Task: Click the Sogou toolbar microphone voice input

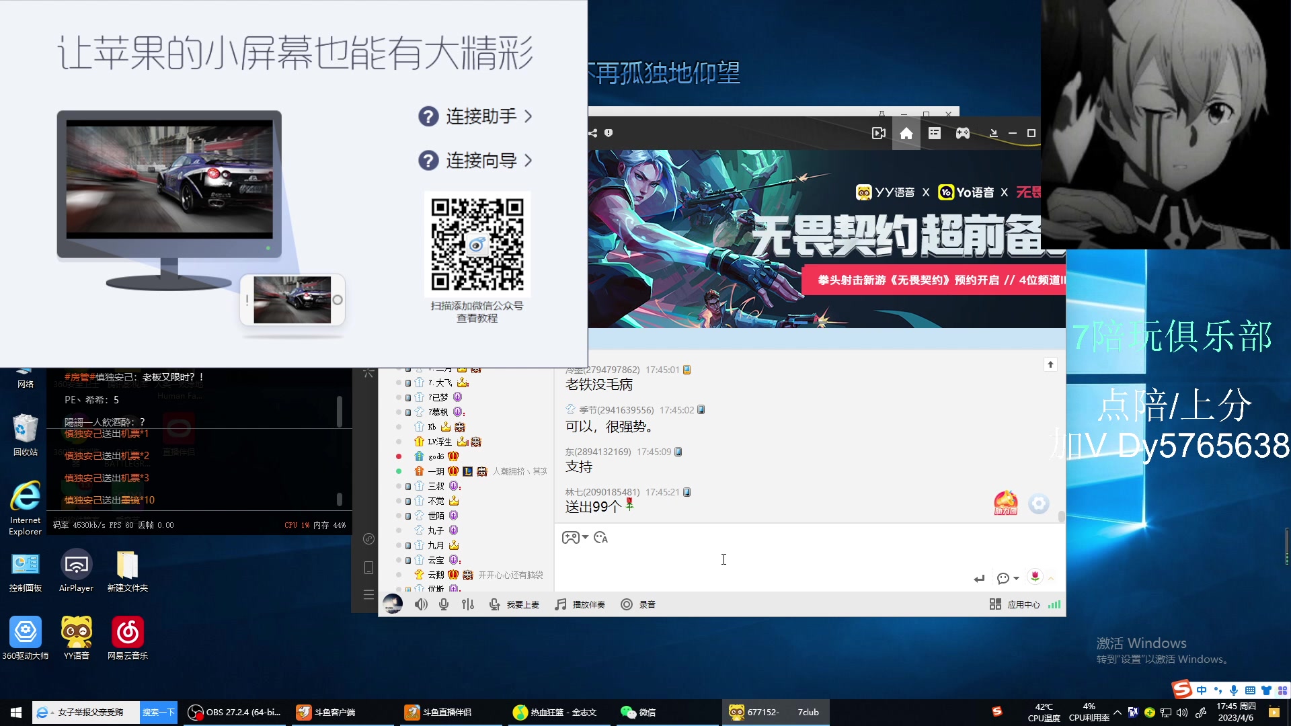Action: (x=1234, y=690)
